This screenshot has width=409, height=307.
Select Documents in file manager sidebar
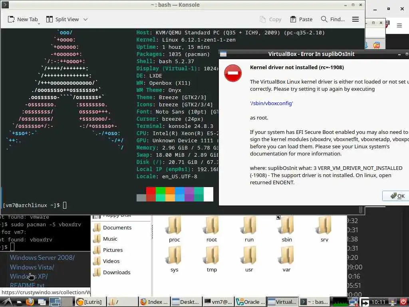112,227
